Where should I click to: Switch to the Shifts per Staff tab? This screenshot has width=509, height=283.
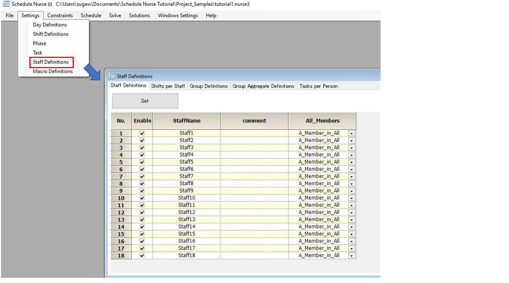point(168,86)
